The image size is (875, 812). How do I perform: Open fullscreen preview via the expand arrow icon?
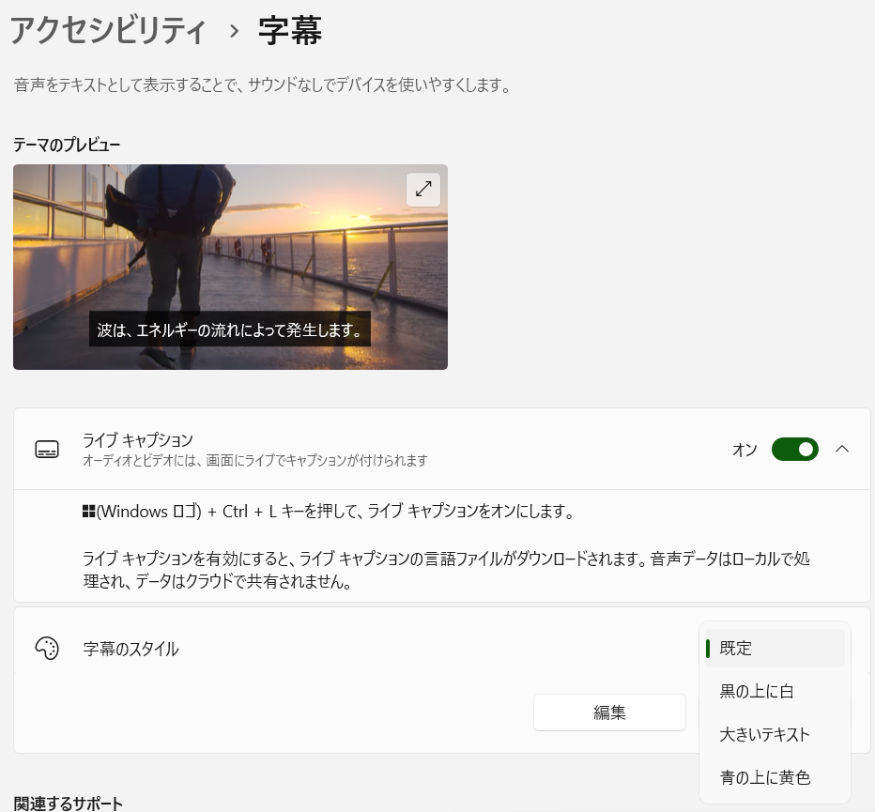423,190
